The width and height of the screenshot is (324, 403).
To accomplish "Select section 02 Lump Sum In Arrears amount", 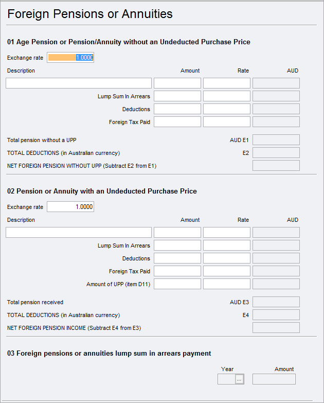I will (x=177, y=246).
